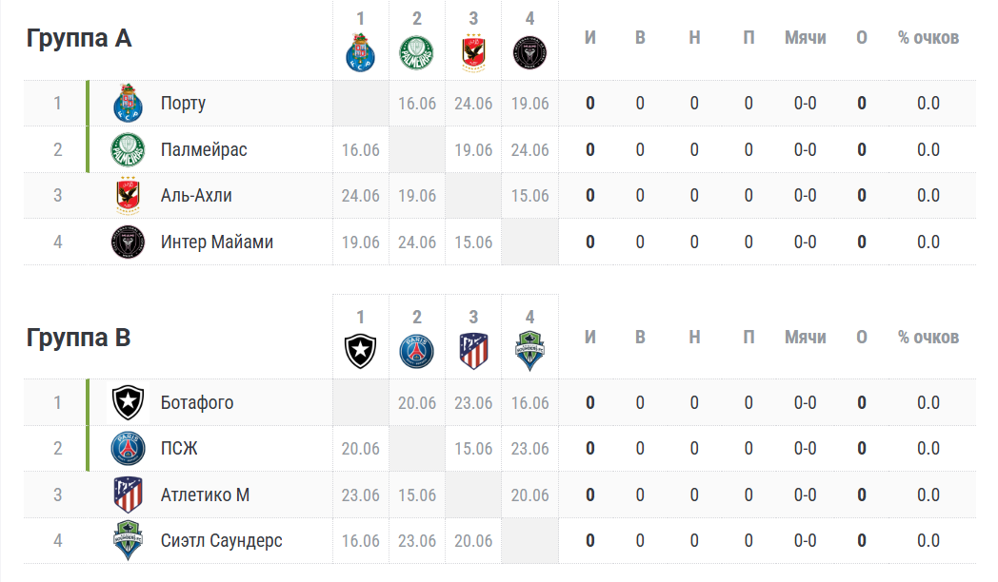This screenshot has height=582, width=998.
Task: Open Botafogo vs PSG match dated 20.06
Action: point(417,403)
